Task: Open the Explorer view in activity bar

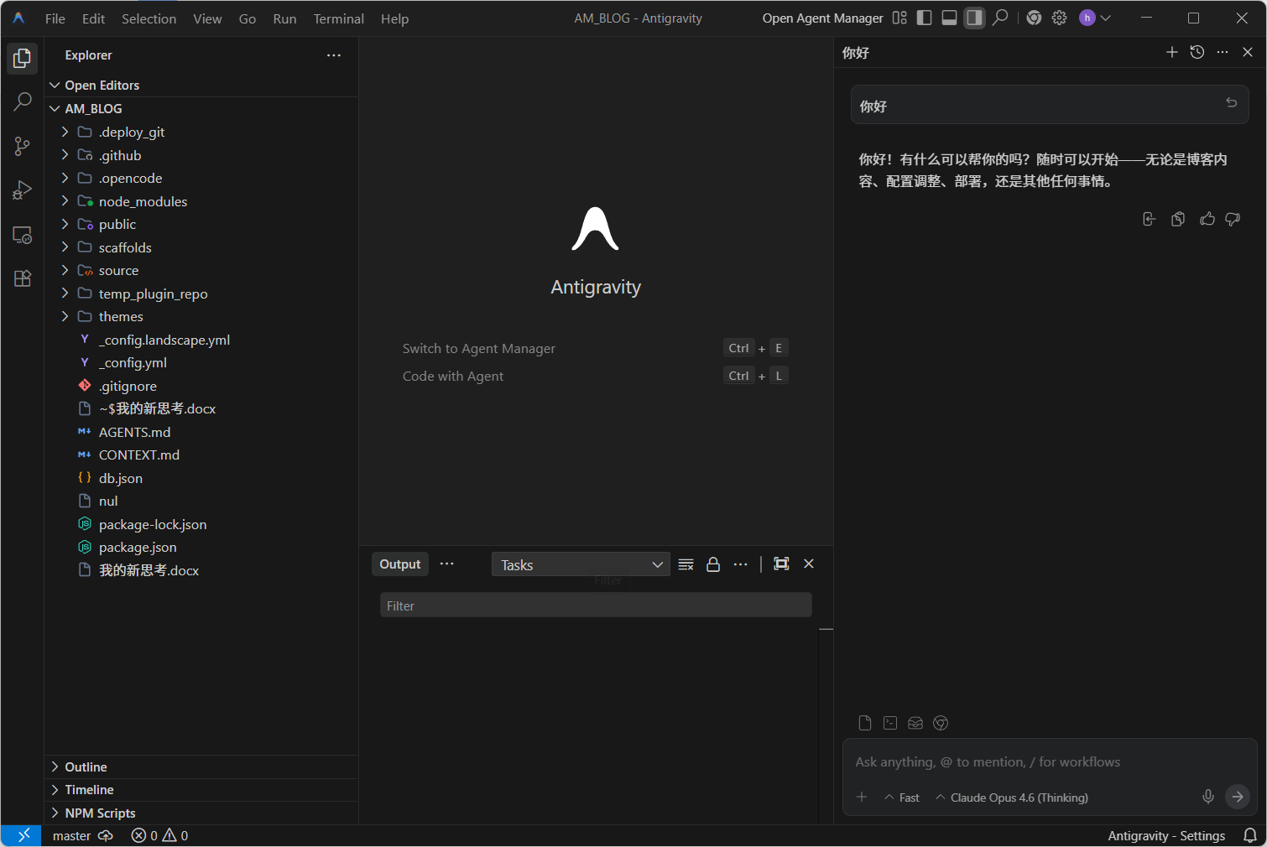Action: coord(23,58)
